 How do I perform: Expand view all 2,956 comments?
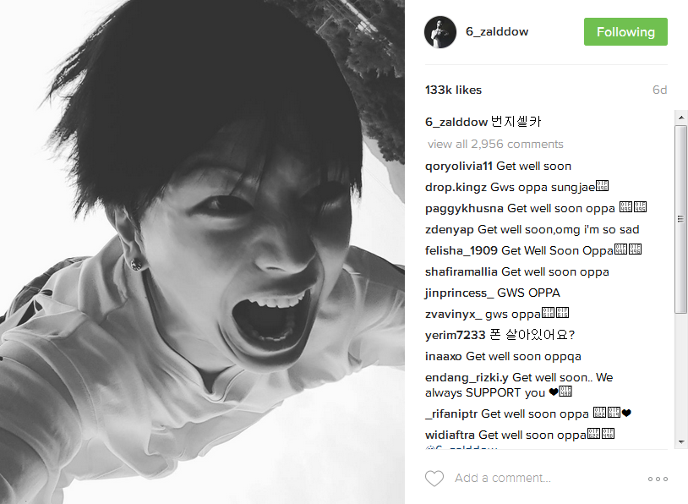click(x=495, y=144)
